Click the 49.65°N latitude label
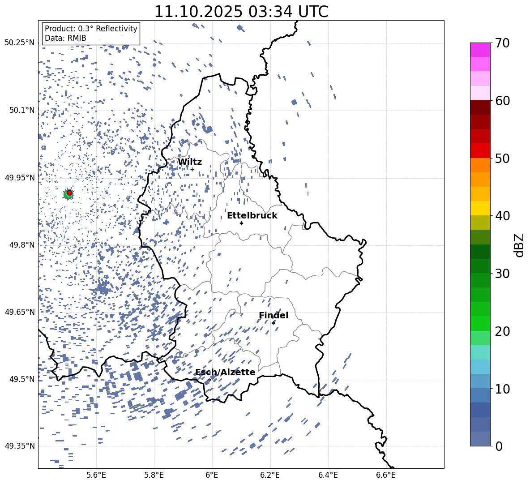Screen dimensions: 530x484 pyautogui.click(x=20, y=312)
